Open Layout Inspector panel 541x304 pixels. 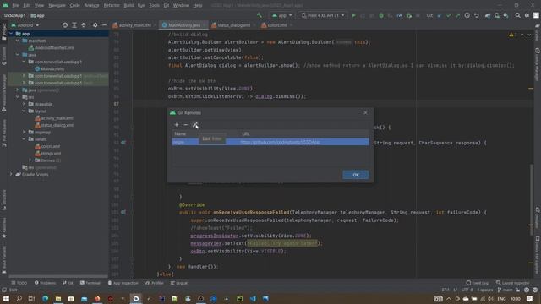513,283
